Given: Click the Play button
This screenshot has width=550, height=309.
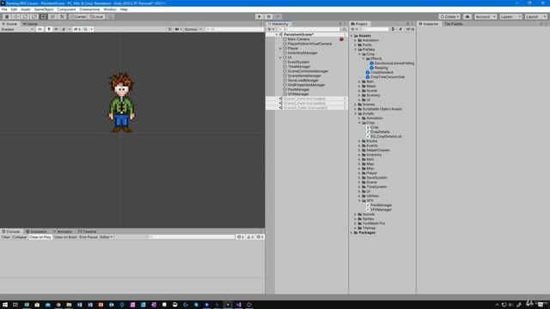Looking at the screenshot, I should pos(260,17).
